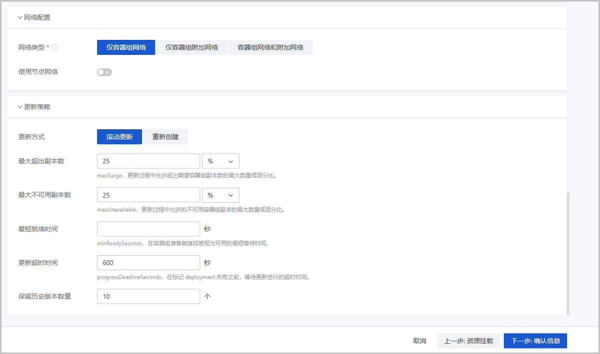
Task: Click the maxSurge description text
Action: click(187, 176)
